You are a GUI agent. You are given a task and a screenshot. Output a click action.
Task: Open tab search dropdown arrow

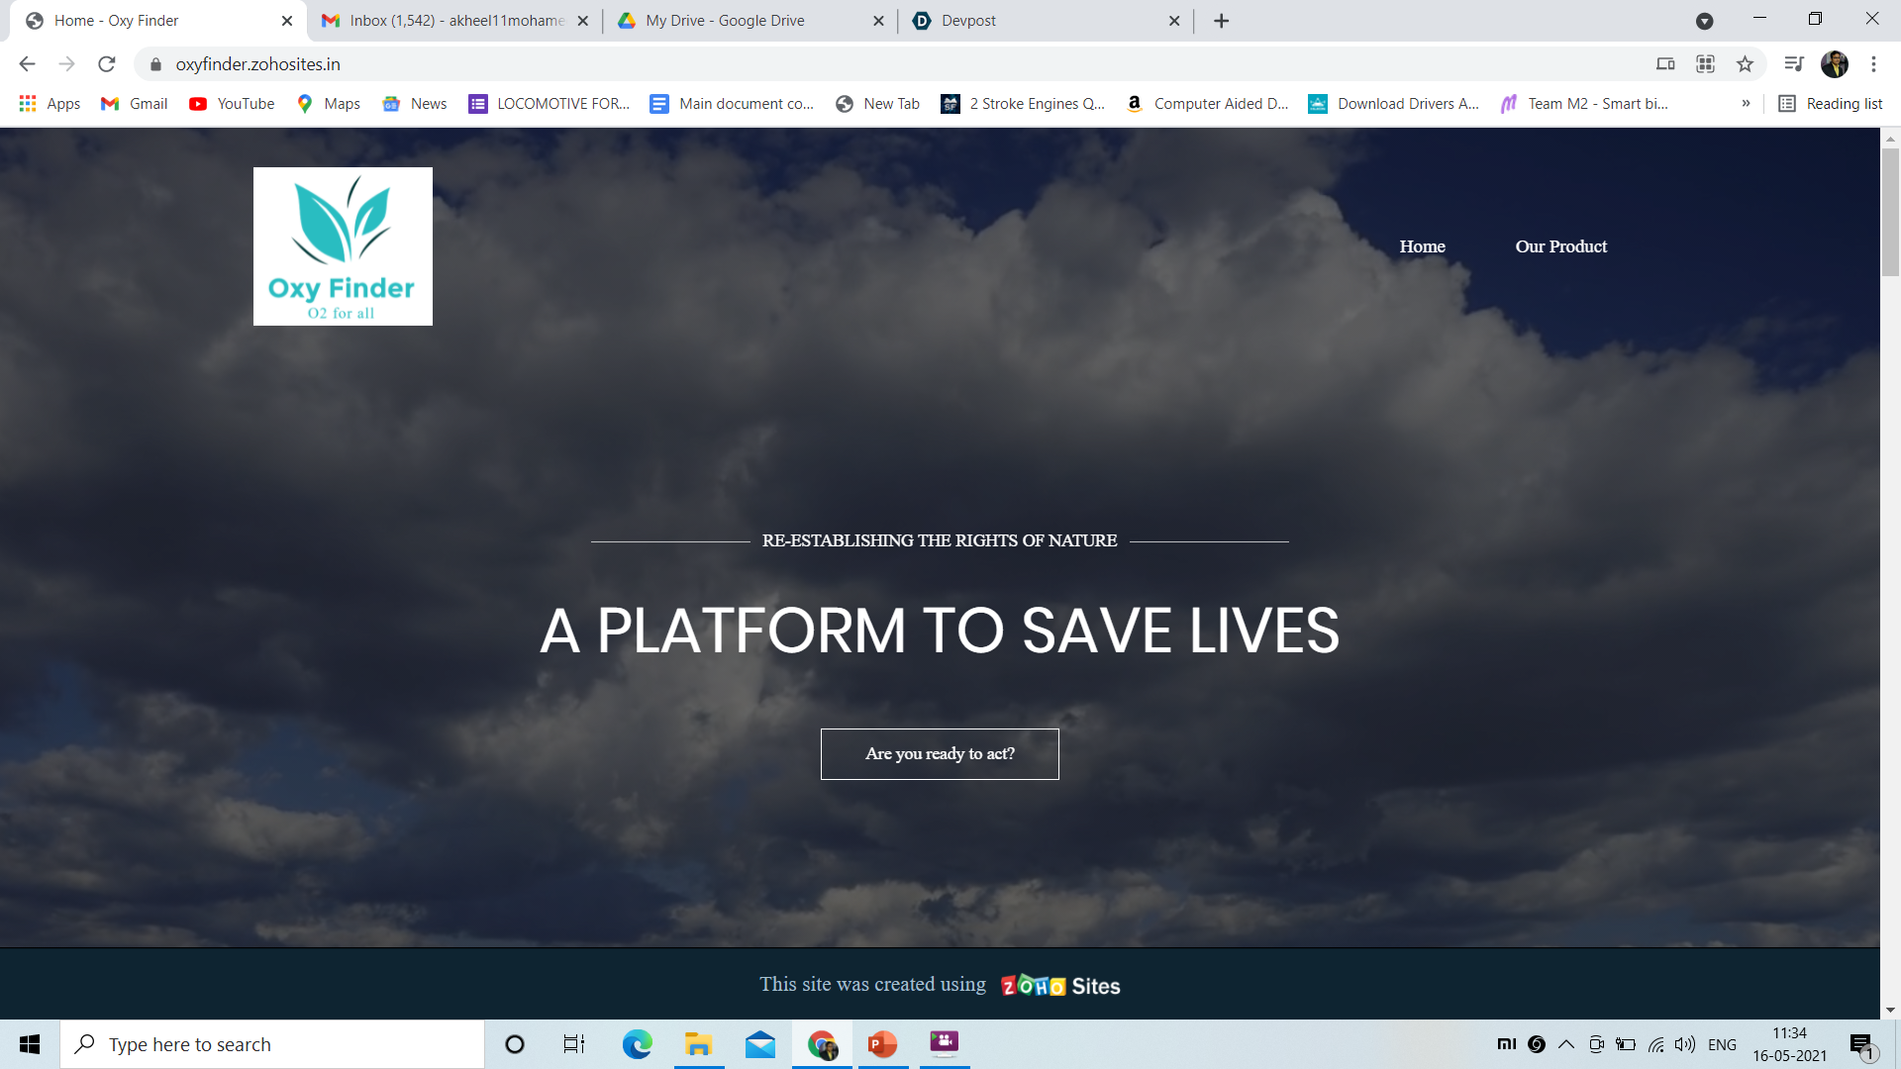pyautogui.click(x=1704, y=21)
